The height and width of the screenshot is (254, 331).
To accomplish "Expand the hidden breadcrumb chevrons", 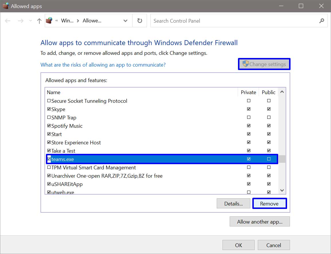I will pos(57,21).
